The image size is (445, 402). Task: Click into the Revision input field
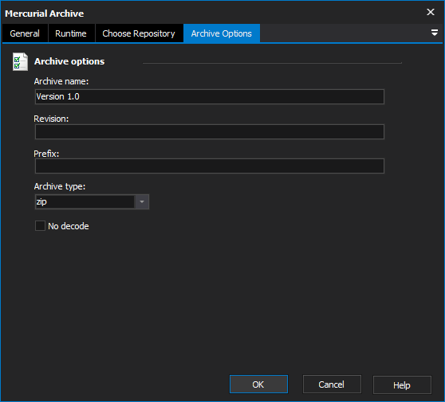210,131
